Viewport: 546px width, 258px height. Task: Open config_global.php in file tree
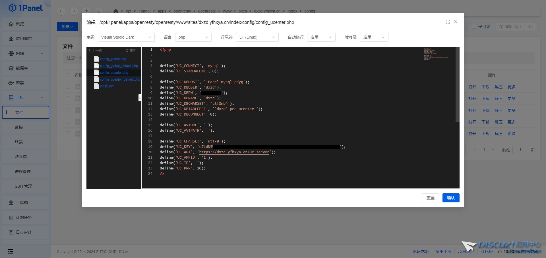point(113,59)
